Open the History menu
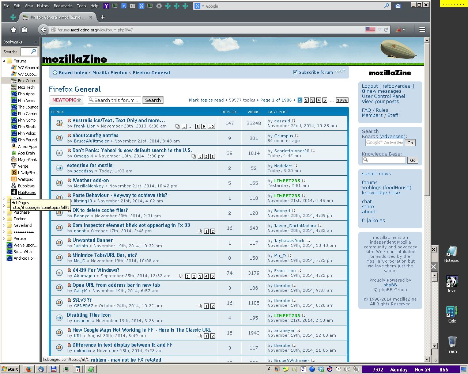Screen dimensions: 468x374 point(43,6)
